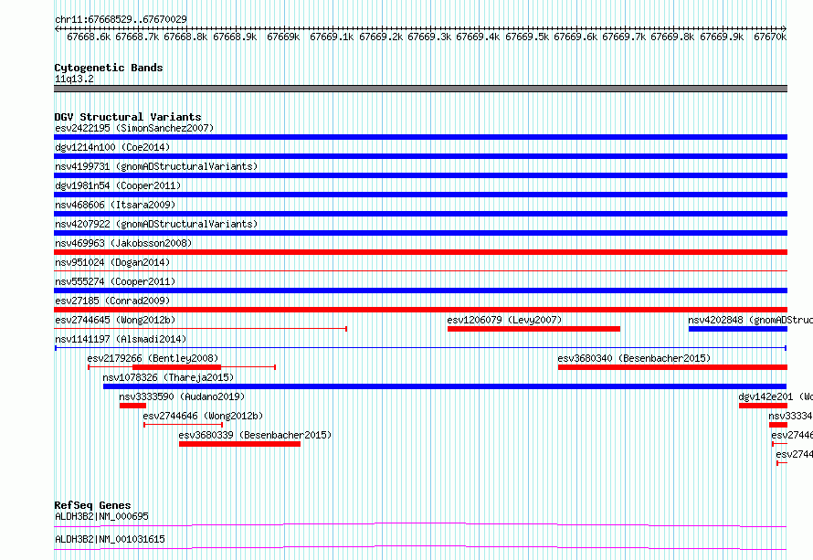Click the 67670k ruler end label
Viewport: 813px width, 560px height.
770,37
